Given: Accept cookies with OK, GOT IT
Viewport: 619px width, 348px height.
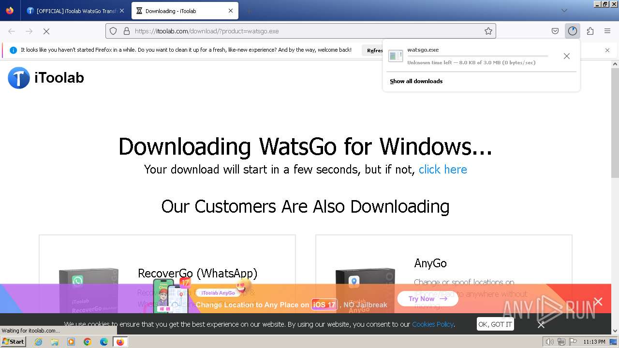Looking at the screenshot, I should coord(495,324).
